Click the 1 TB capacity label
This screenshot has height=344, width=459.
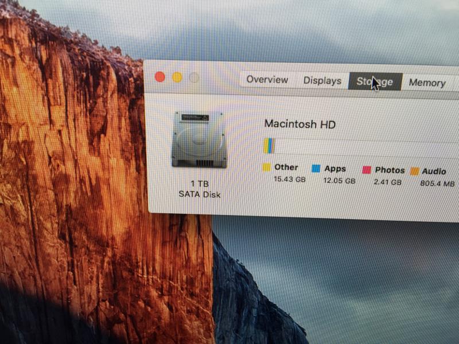(x=200, y=183)
